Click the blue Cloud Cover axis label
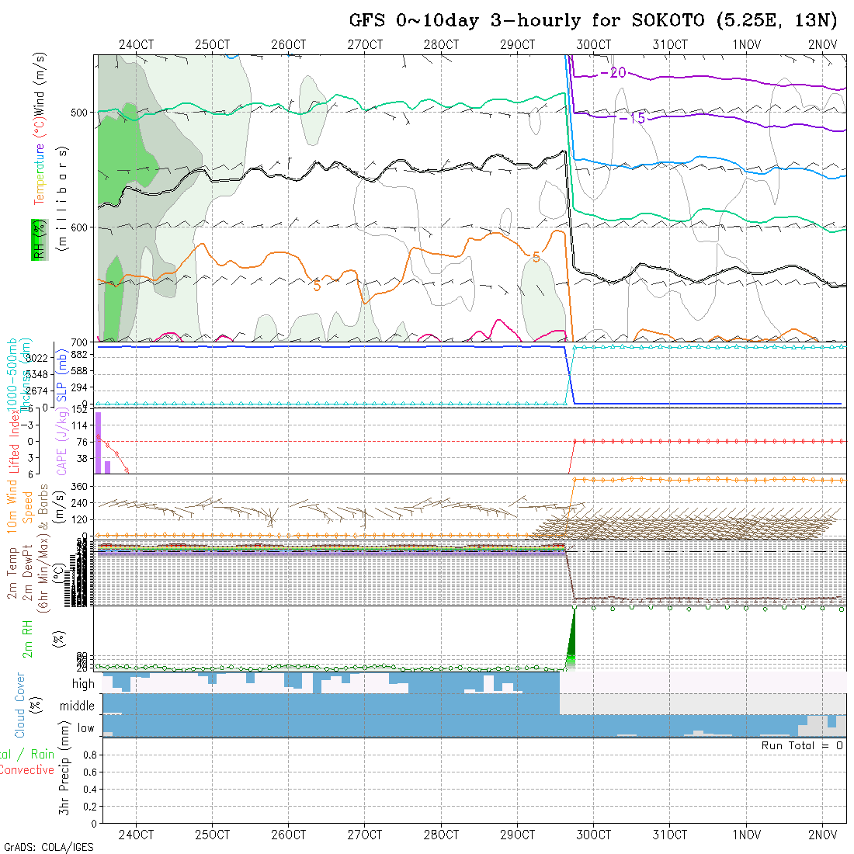This screenshot has width=854, height=854. (x=19, y=705)
